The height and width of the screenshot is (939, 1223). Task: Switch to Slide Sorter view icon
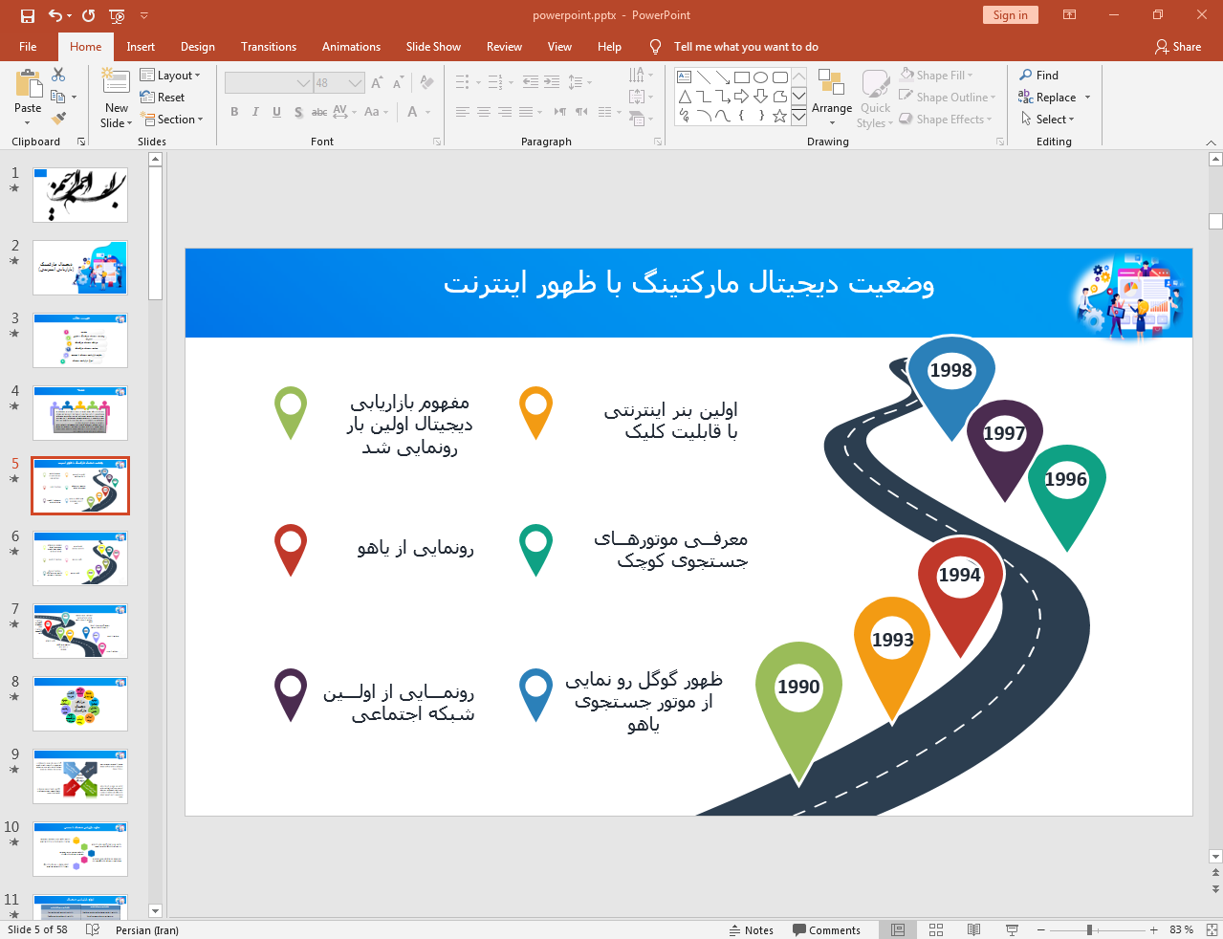coord(936,929)
